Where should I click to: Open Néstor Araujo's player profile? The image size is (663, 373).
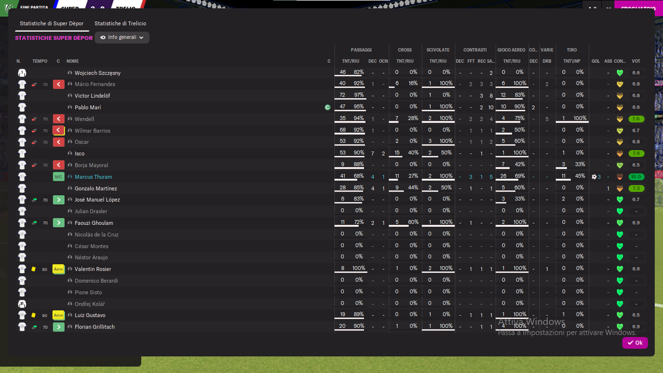tap(91, 257)
